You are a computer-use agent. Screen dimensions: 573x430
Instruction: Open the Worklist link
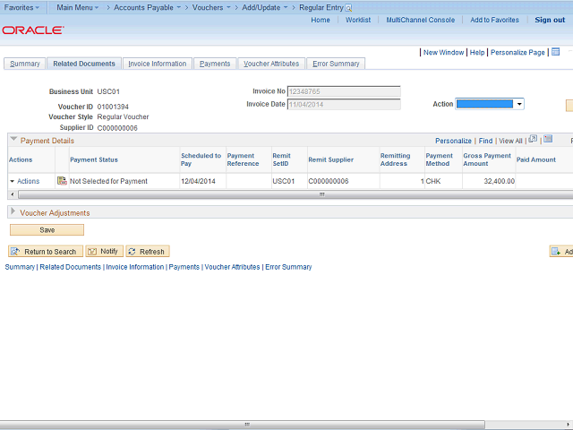tap(358, 20)
